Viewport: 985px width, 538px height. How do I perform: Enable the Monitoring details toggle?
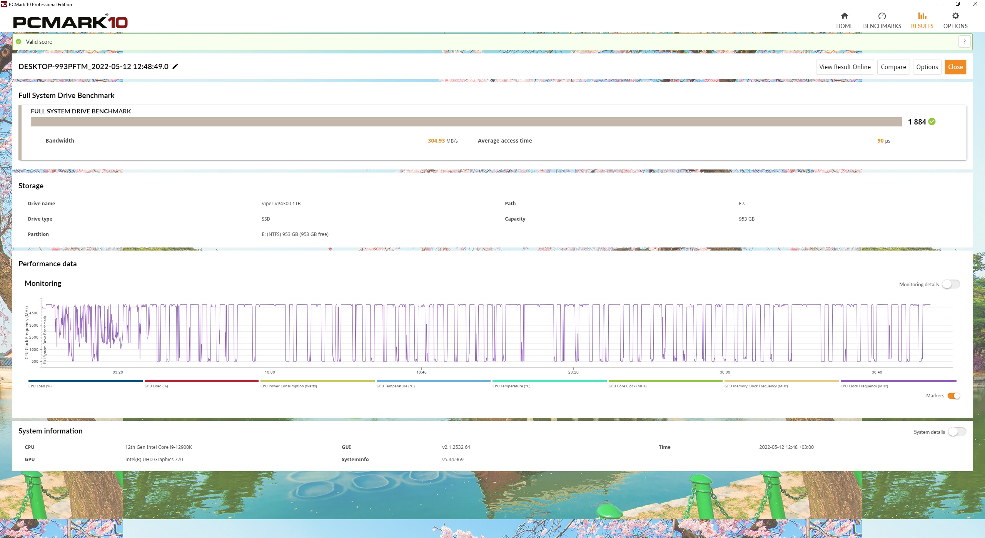(x=951, y=284)
